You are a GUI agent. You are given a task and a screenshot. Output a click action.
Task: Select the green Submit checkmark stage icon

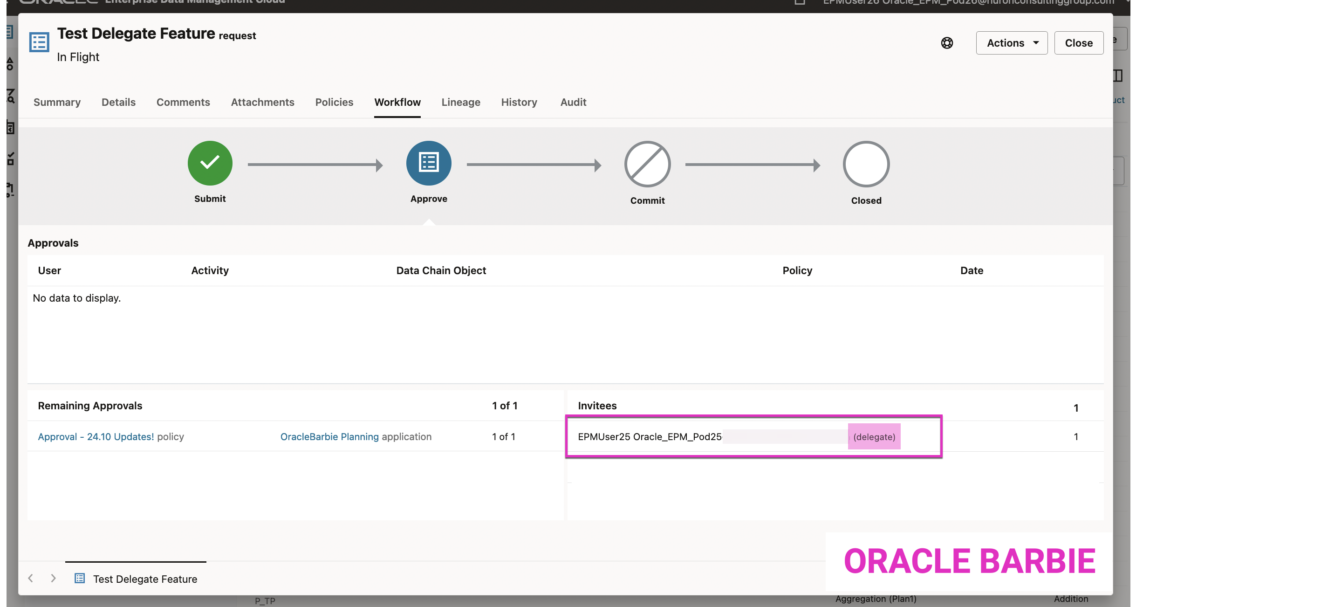210,163
